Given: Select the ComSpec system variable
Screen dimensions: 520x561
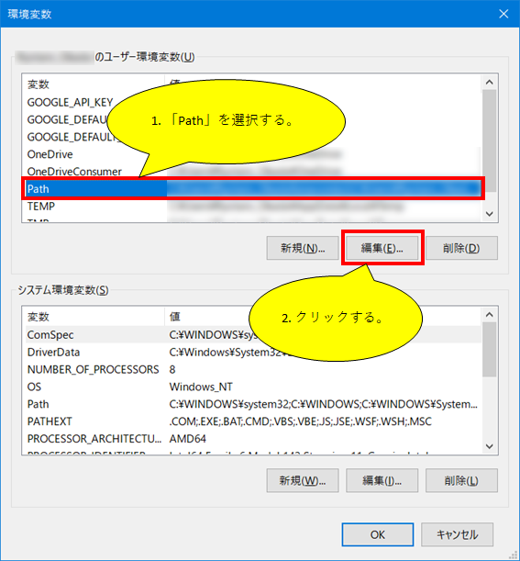Looking at the screenshot, I should (253, 334).
